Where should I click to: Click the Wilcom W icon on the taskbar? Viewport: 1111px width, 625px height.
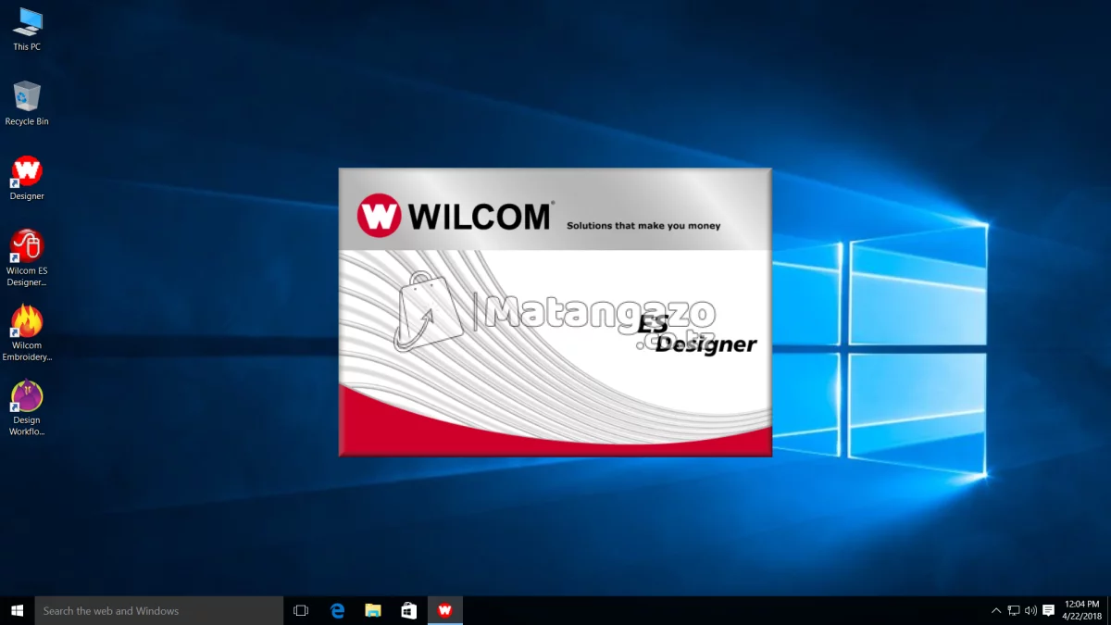445,610
